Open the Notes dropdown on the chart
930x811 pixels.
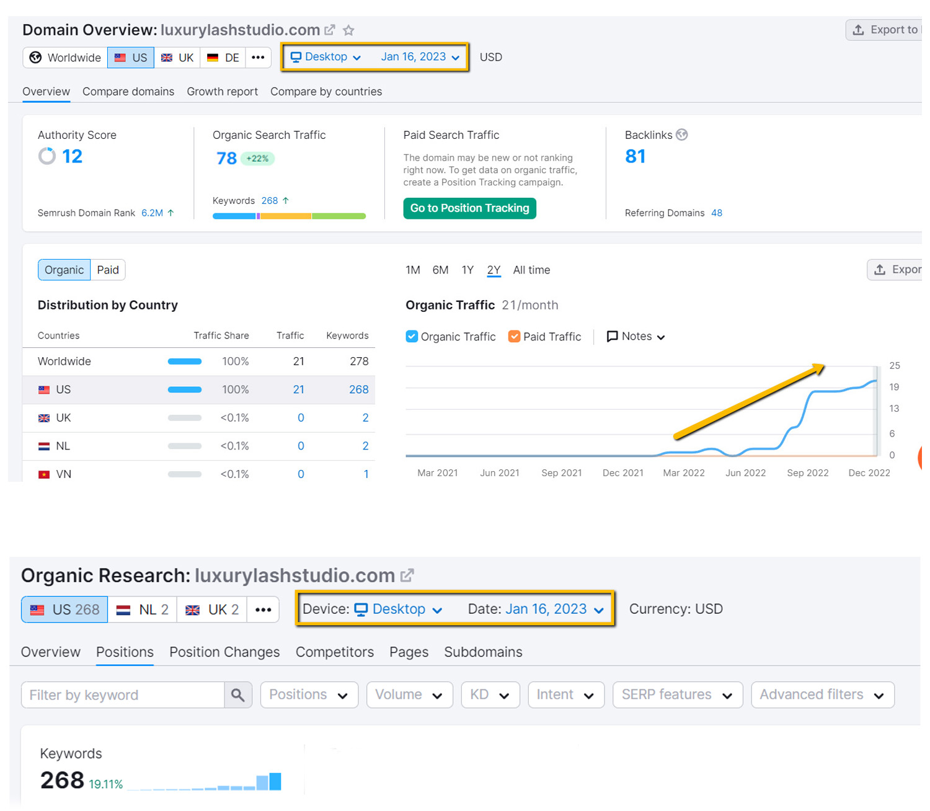tap(636, 337)
